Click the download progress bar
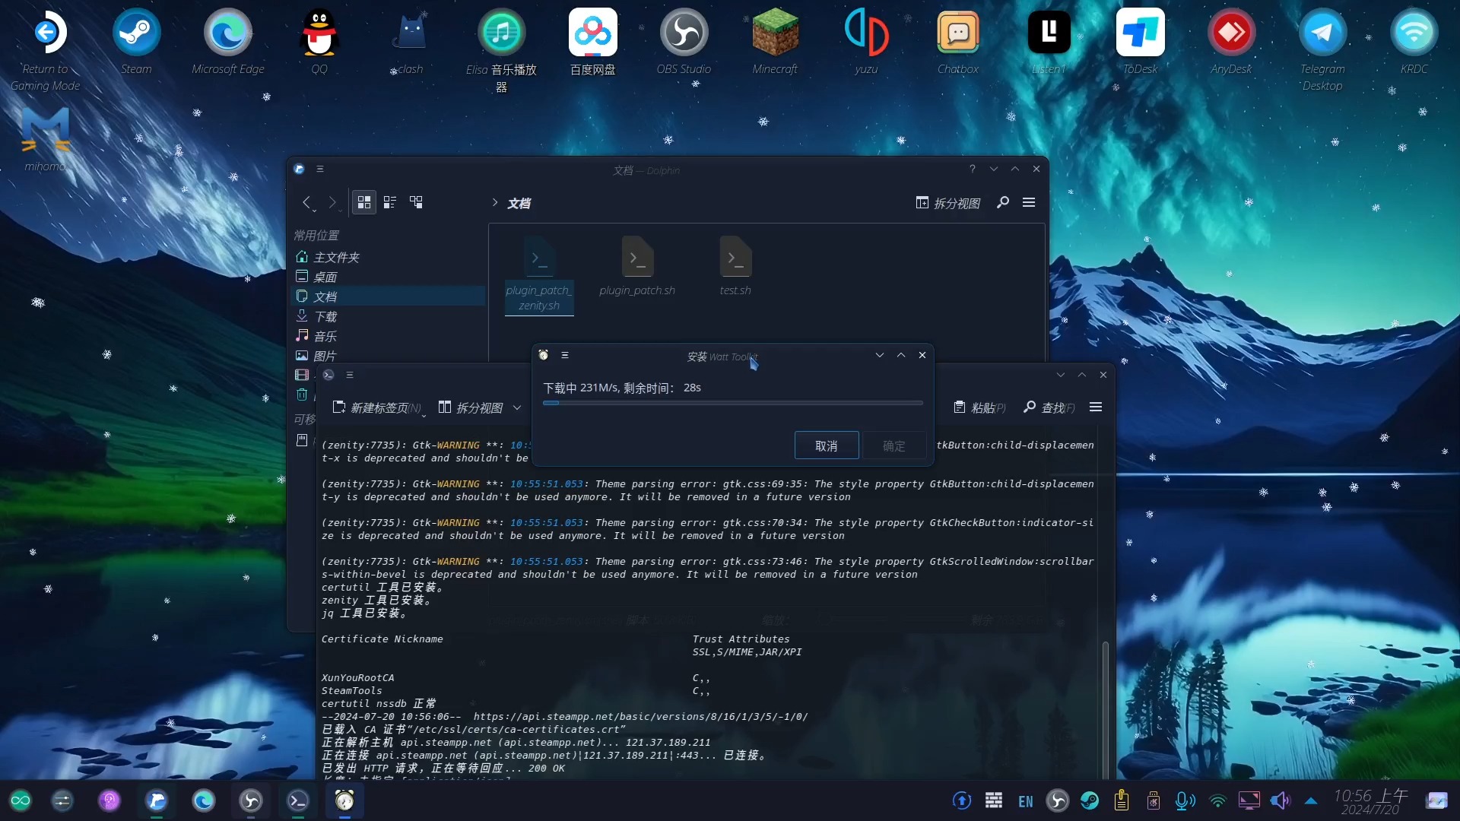 pos(732,403)
